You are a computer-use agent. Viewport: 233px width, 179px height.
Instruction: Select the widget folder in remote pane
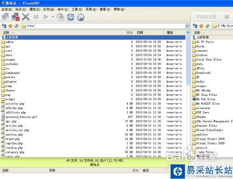(x=10, y=99)
